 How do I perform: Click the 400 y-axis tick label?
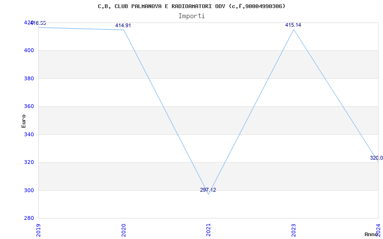click(x=28, y=51)
